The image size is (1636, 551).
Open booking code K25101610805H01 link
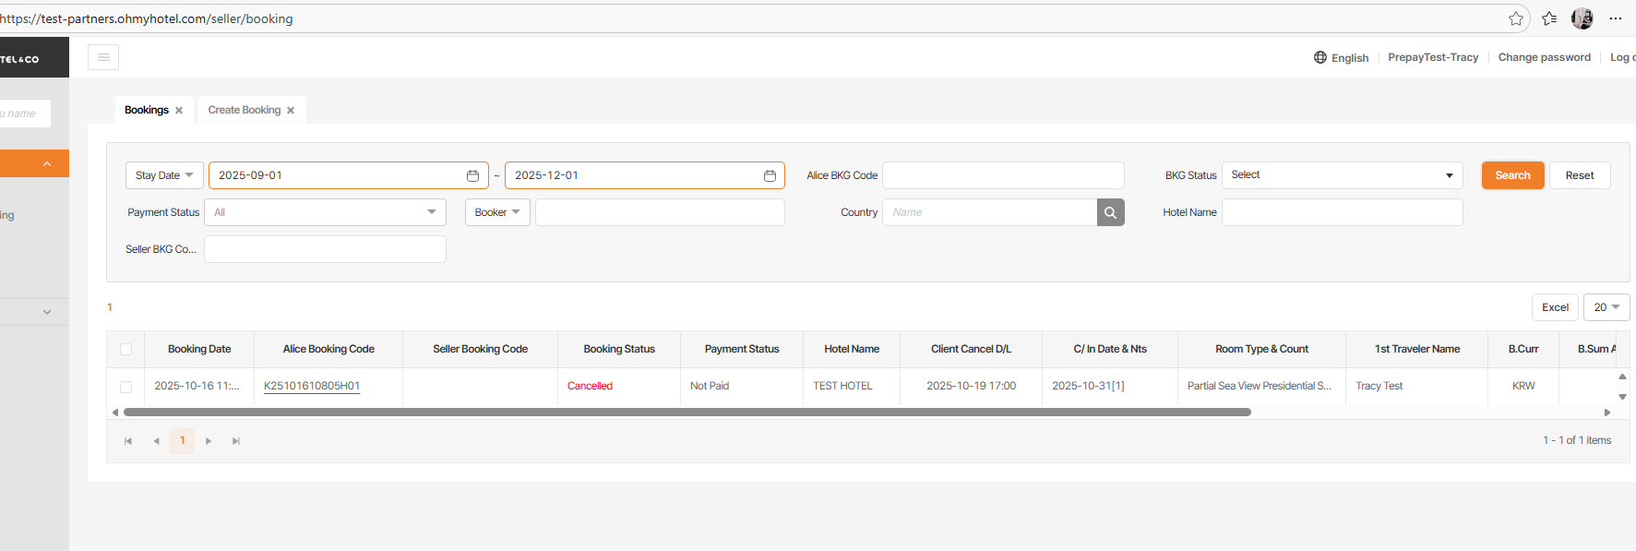coord(312,386)
